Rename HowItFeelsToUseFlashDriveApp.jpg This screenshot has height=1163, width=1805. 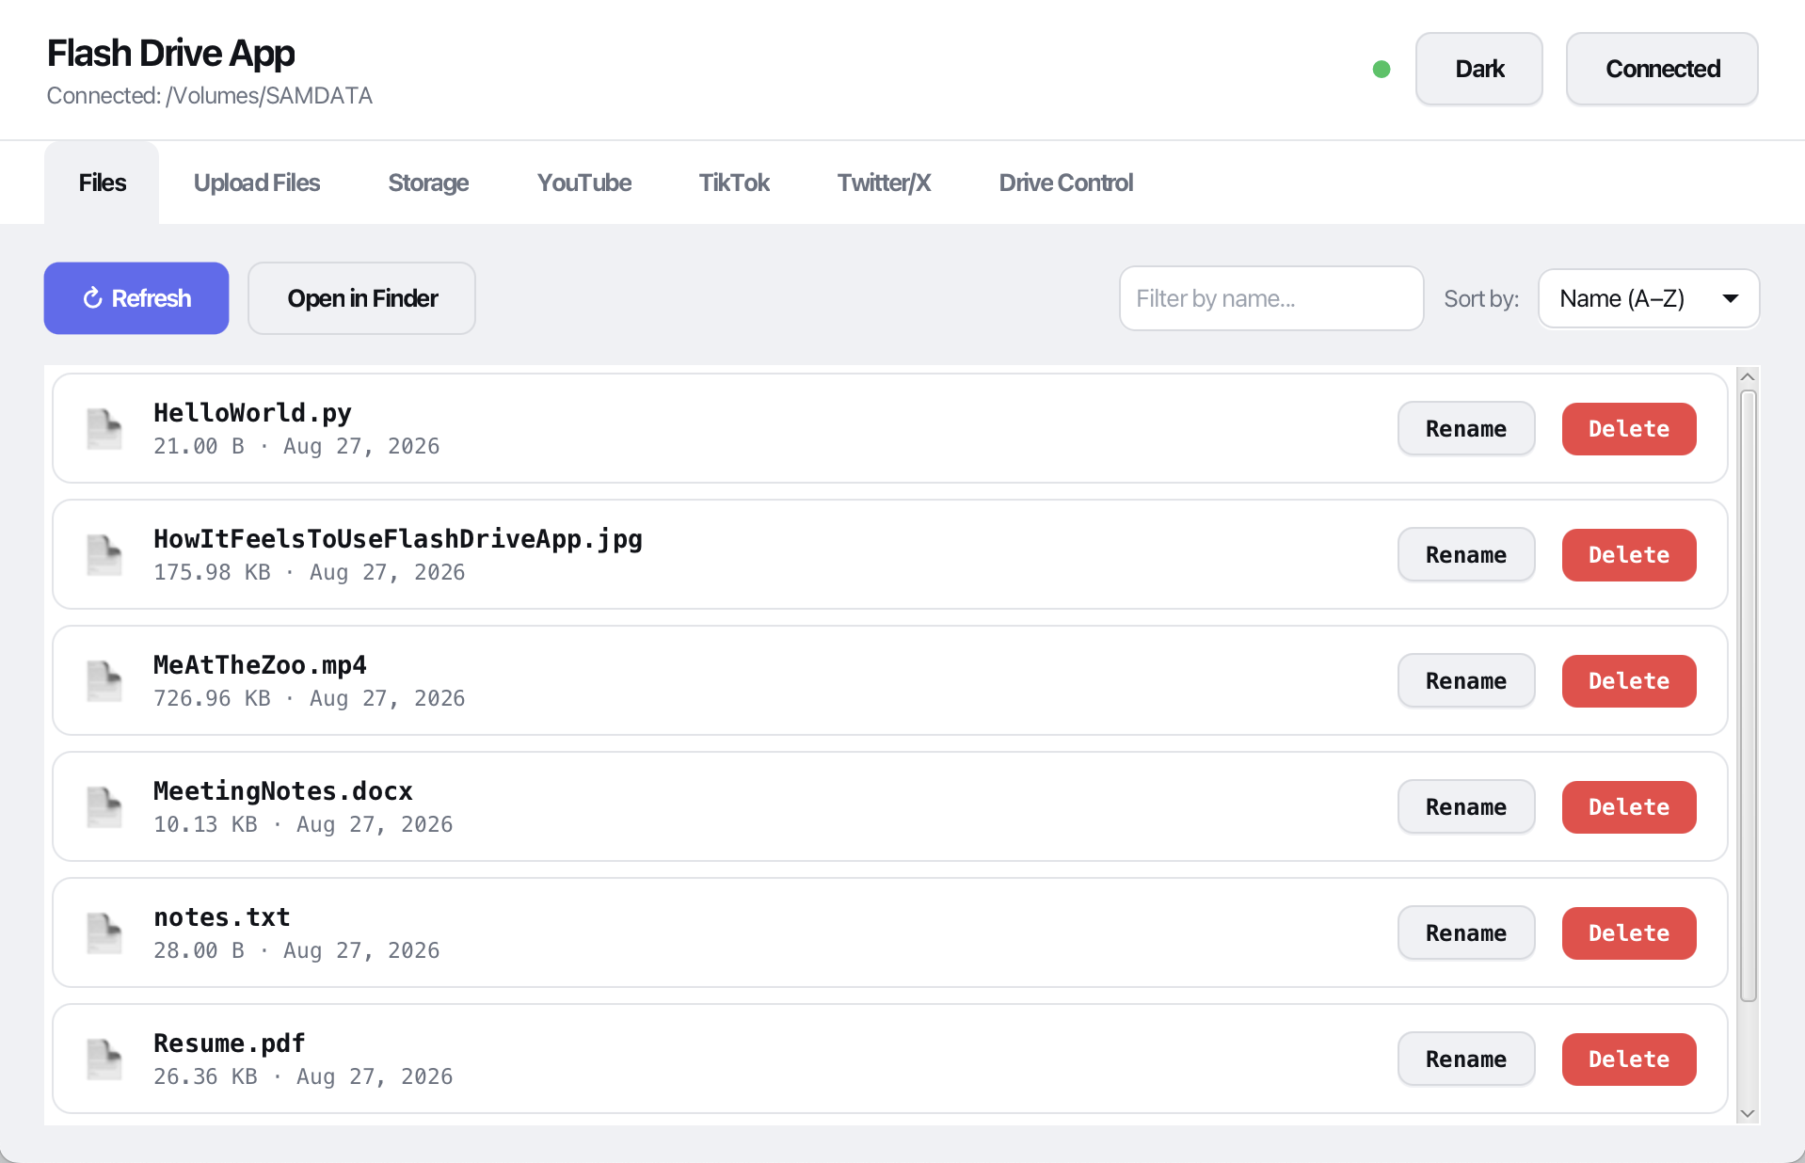pyautogui.click(x=1466, y=555)
